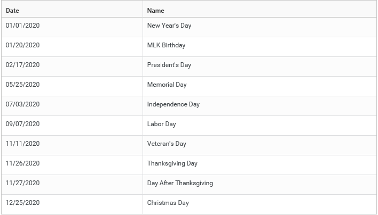Click the Thanksgiving Day entry
This screenshot has height=215, width=378.
[172, 163]
